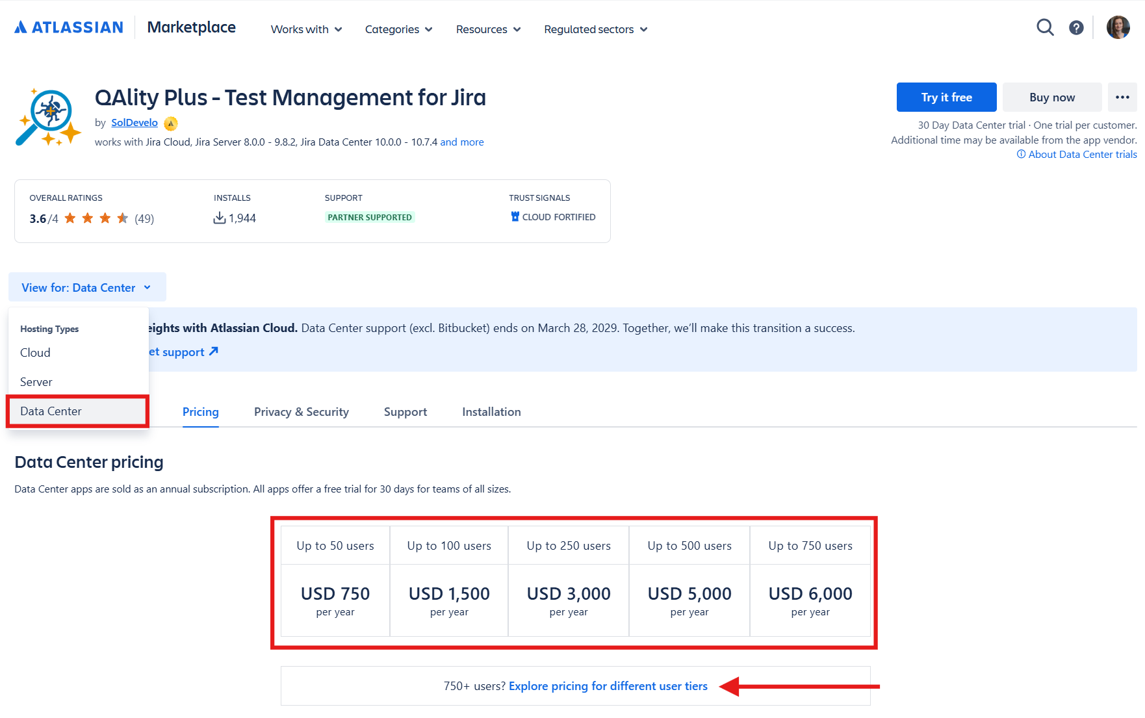The width and height of the screenshot is (1145, 718).
Task: Open About Data Center trials link
Action: click(1083, 154)
